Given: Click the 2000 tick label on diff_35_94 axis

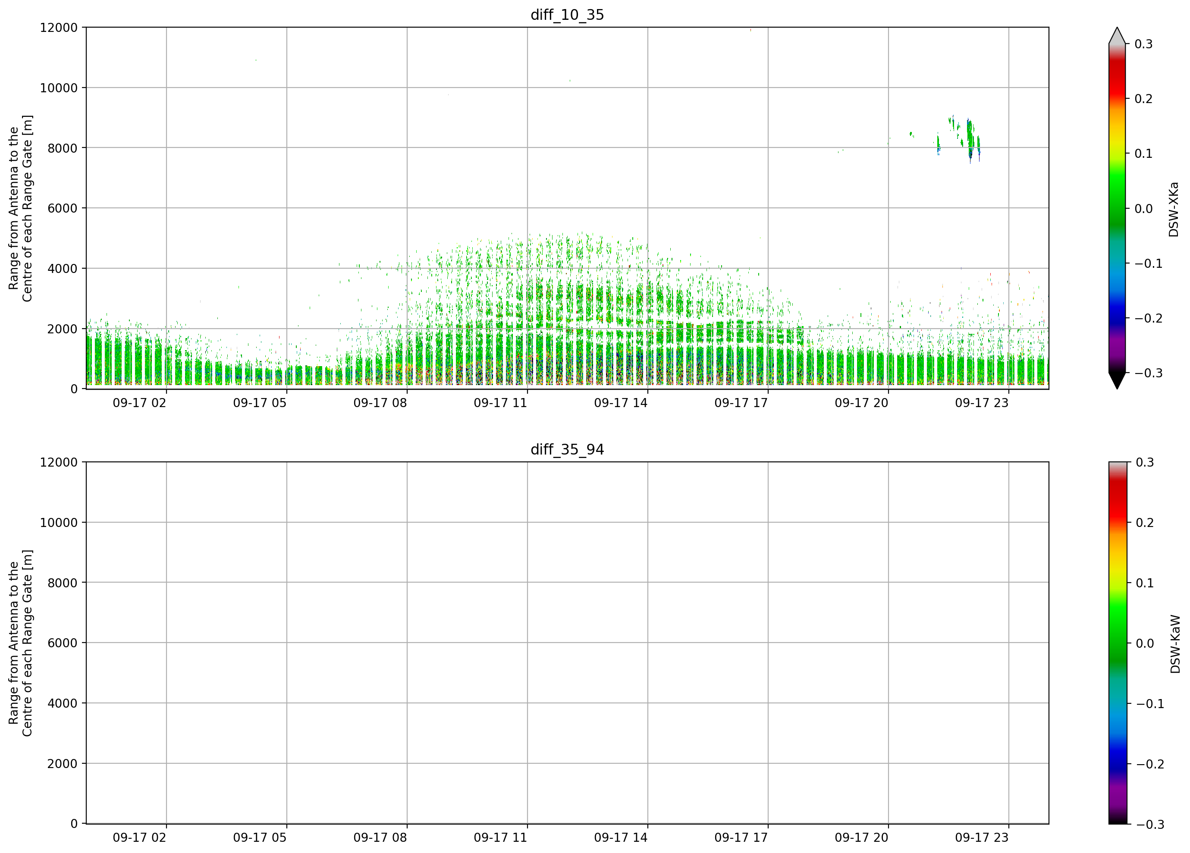Looking at the screenshot, I should (x=63, y=764).
